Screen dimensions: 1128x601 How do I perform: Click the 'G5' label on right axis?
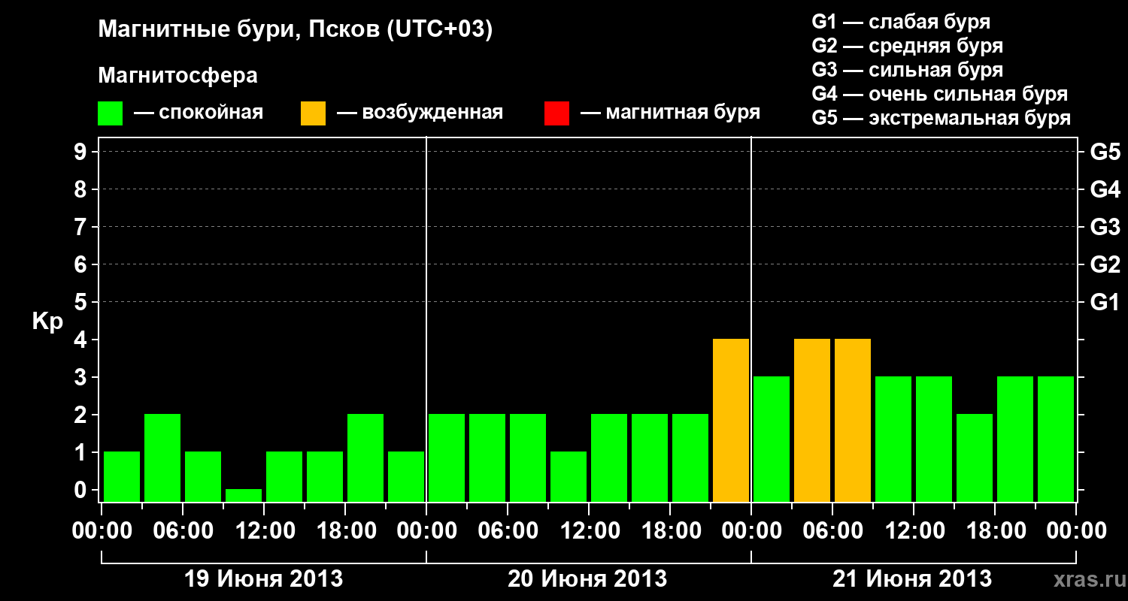pos(1105,152)
